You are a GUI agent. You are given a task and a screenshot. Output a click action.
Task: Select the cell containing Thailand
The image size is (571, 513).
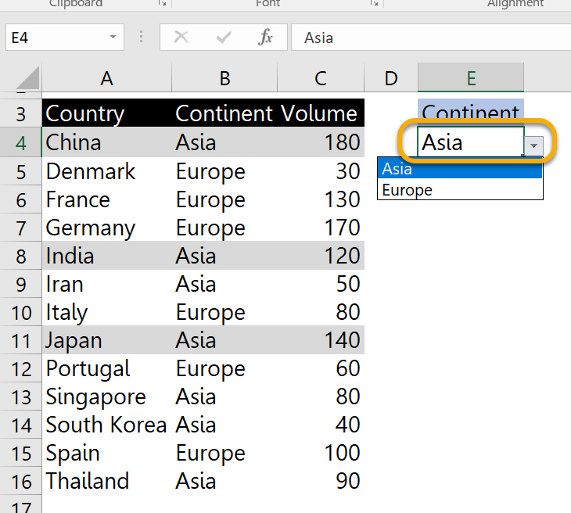[x=107, y=481]
